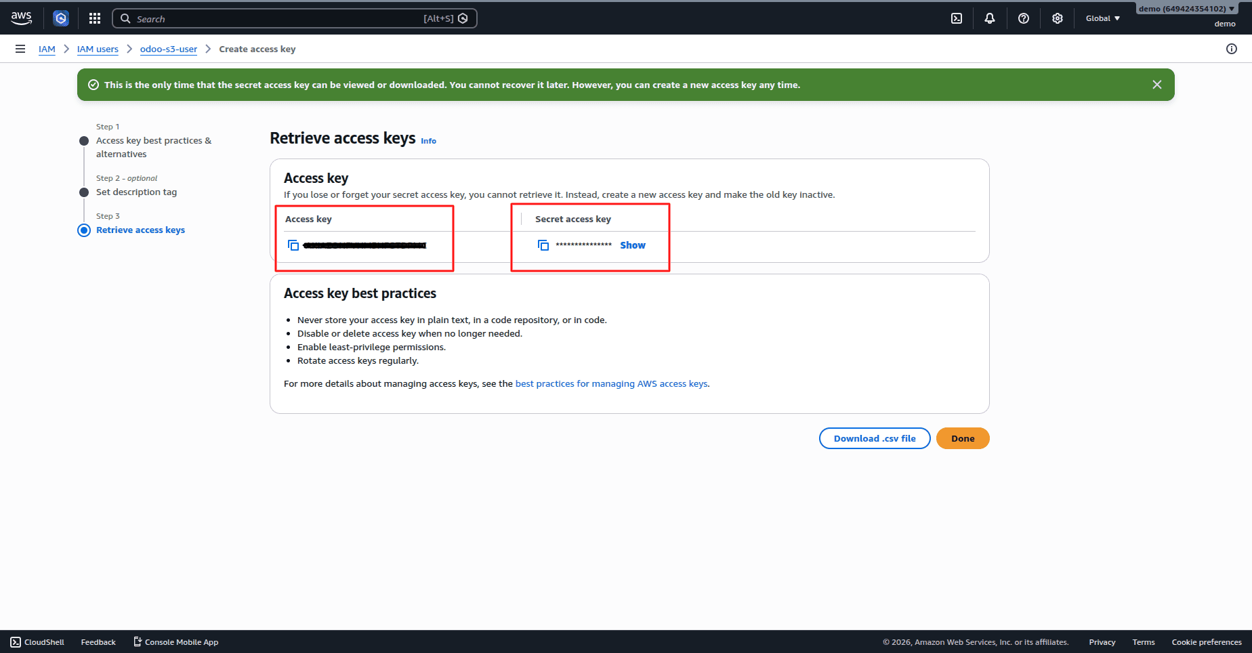Go to the IAM breadcrumb link
This screenshot has height=653, width=1252.
pos(47,49)
